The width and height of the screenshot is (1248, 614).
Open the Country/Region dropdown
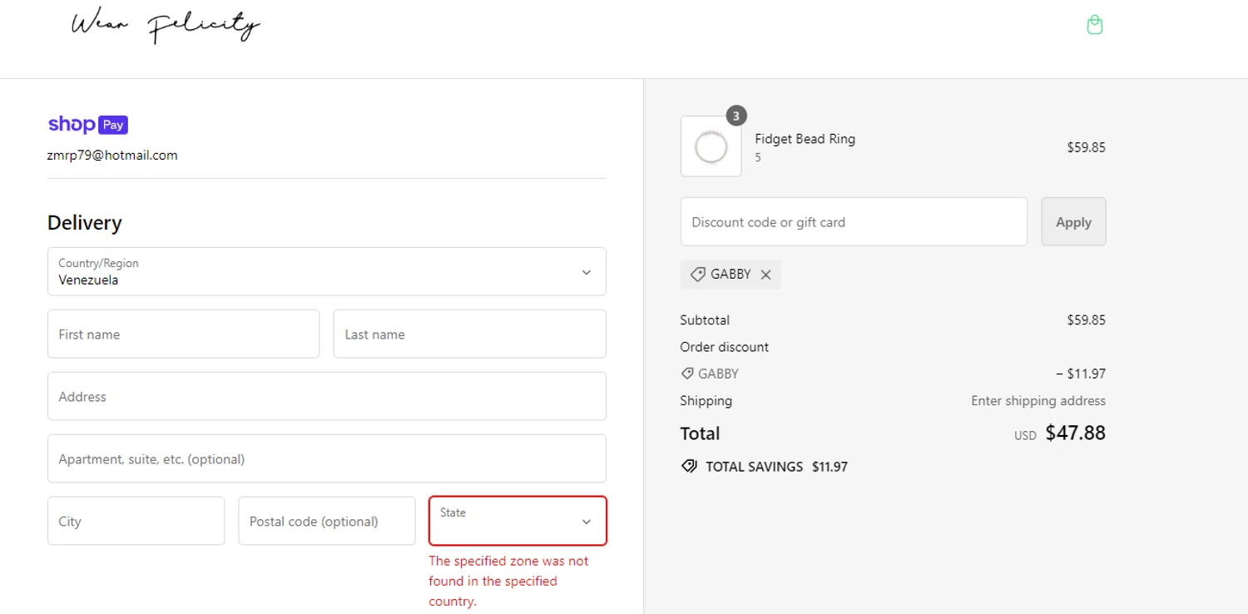coord(326,271)
